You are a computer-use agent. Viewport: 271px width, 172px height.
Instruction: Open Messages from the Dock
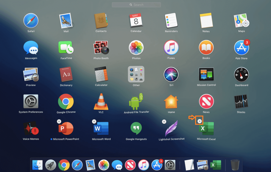pos(117,165)
